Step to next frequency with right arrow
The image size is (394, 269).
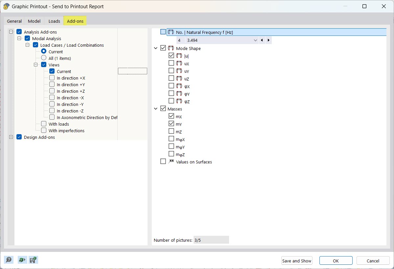click(x=268, y=40)
